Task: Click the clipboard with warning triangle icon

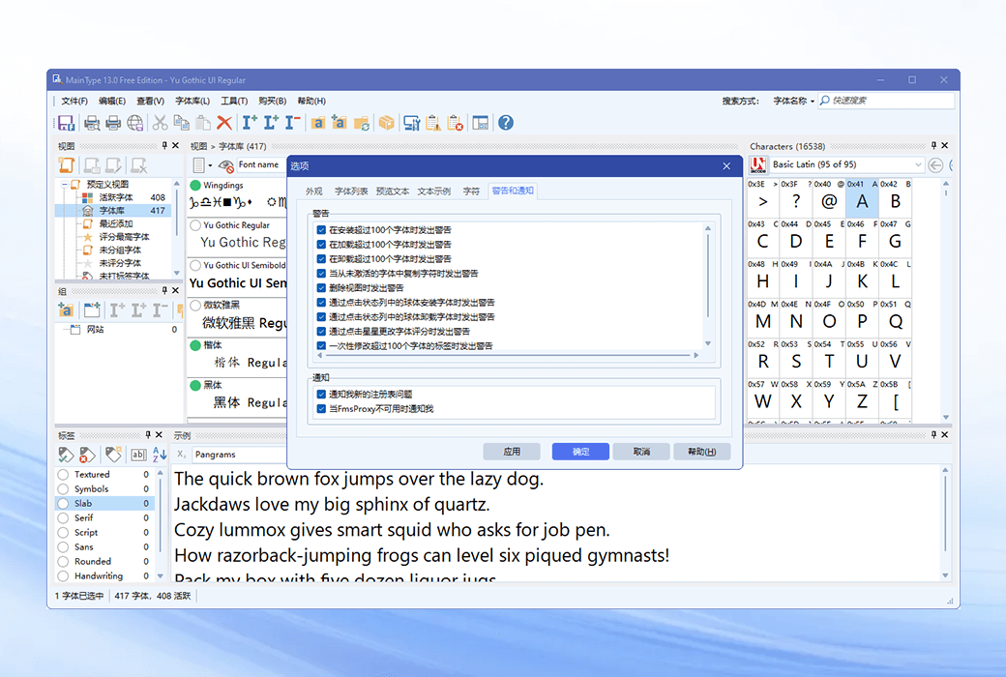Action: pos(433,123)
